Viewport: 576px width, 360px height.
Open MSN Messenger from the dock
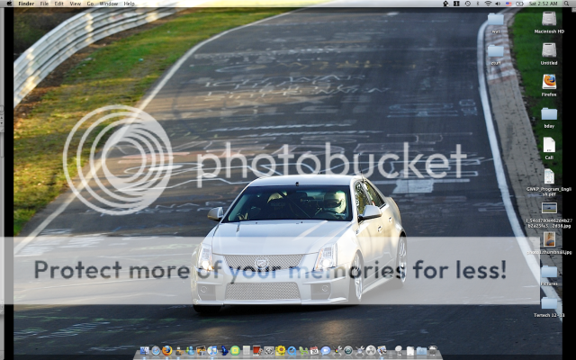tap(191, 350)
